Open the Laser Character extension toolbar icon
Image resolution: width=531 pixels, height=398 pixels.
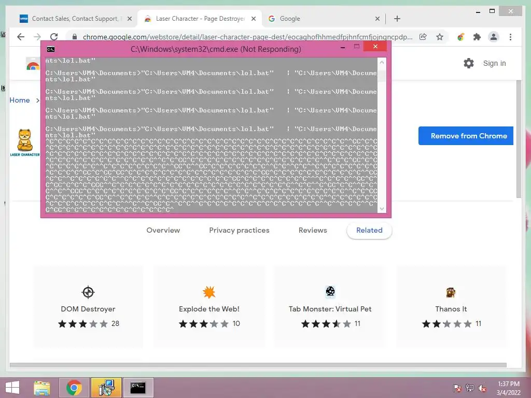click(x=460, y=37)
